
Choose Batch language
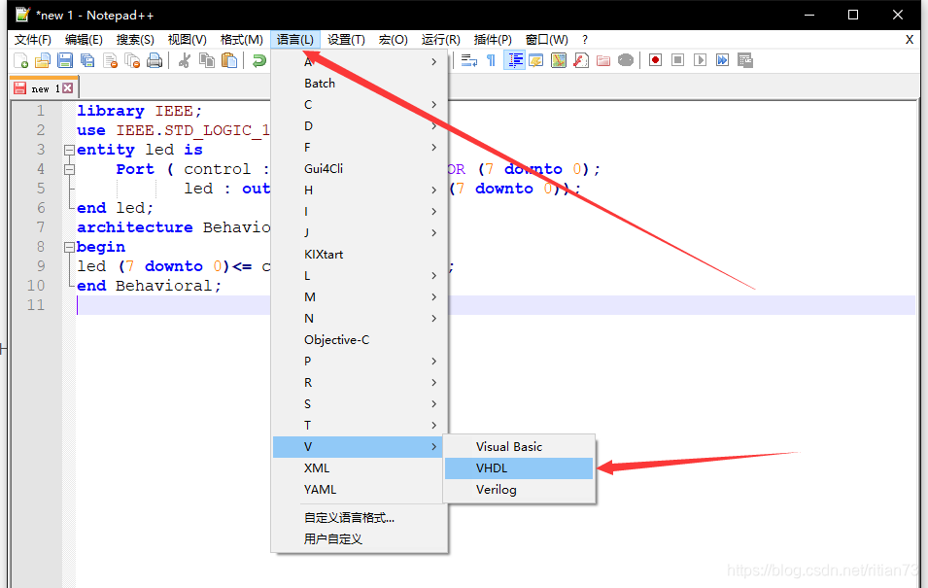point(360,84)
